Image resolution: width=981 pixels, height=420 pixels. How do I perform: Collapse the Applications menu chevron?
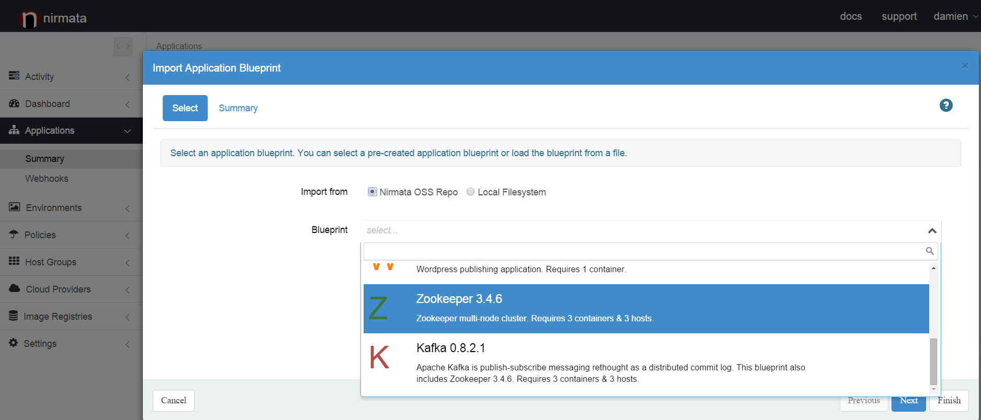point(128,131)
